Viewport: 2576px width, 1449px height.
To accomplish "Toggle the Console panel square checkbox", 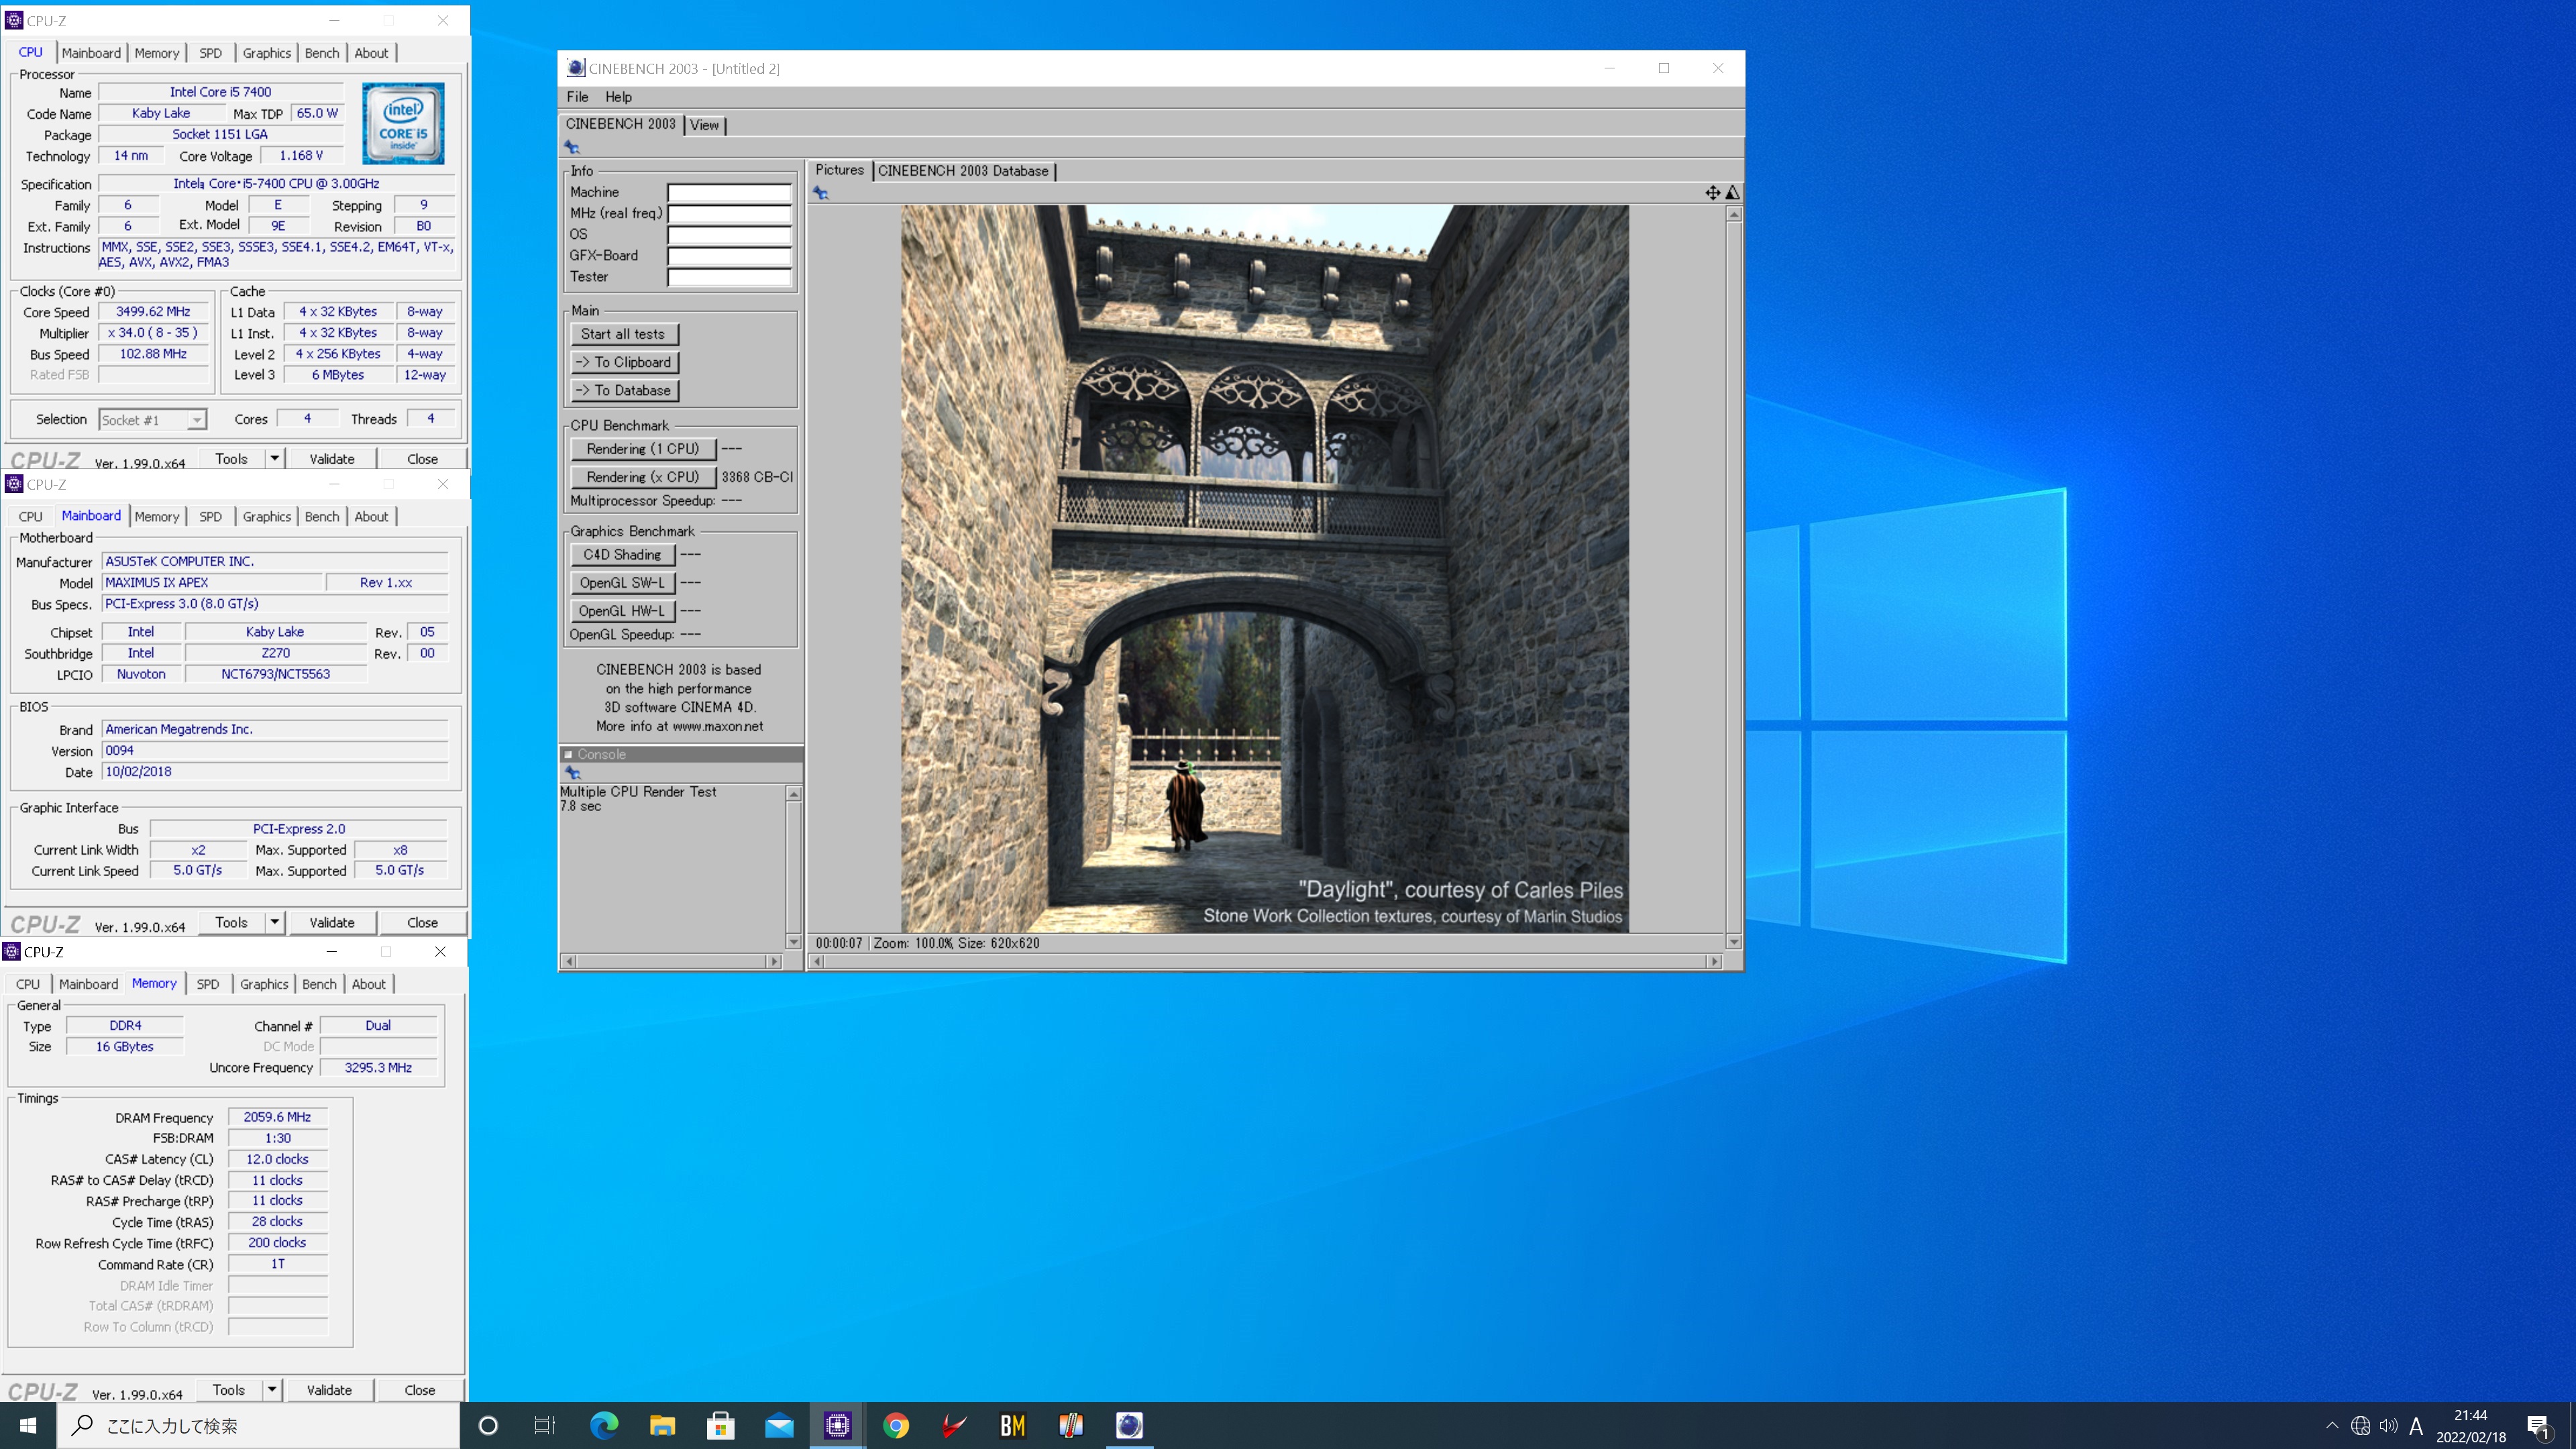I will click(x=569, y=754).
